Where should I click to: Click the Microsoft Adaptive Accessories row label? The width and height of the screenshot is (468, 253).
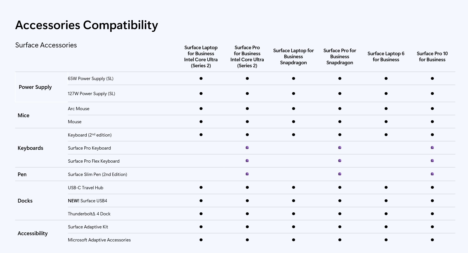[x=99, y=240]
